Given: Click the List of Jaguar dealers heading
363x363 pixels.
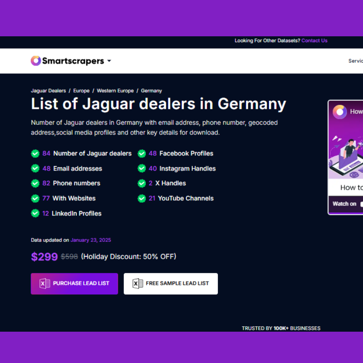Looking at the screenshot, I should pyautogui.click(x=158, y=104).
